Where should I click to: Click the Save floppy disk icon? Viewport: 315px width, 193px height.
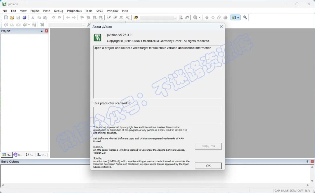18,18
